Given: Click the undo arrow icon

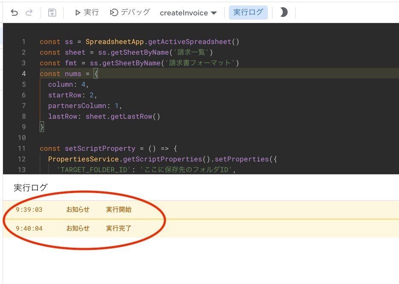Looking at the screenshot, I should (14, 12).
